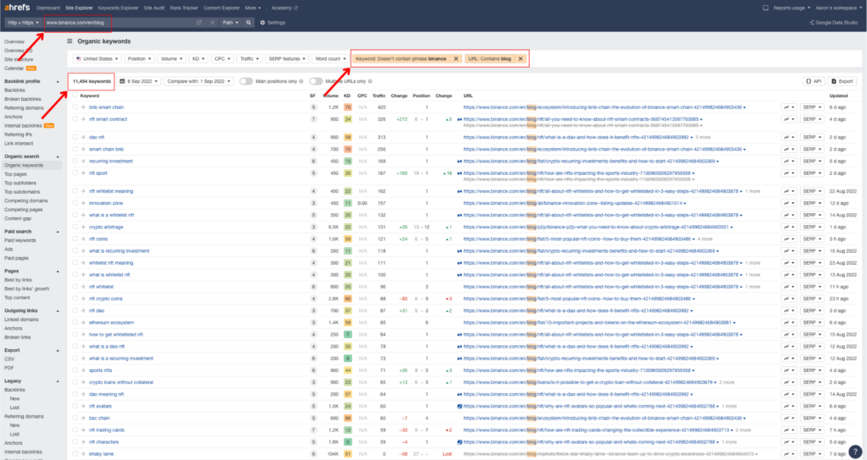Expand the SERP features filter dropdown

coord(286,59)
